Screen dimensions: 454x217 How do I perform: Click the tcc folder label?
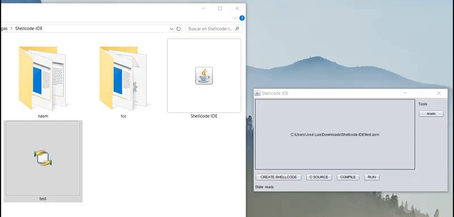pos(124,116)
